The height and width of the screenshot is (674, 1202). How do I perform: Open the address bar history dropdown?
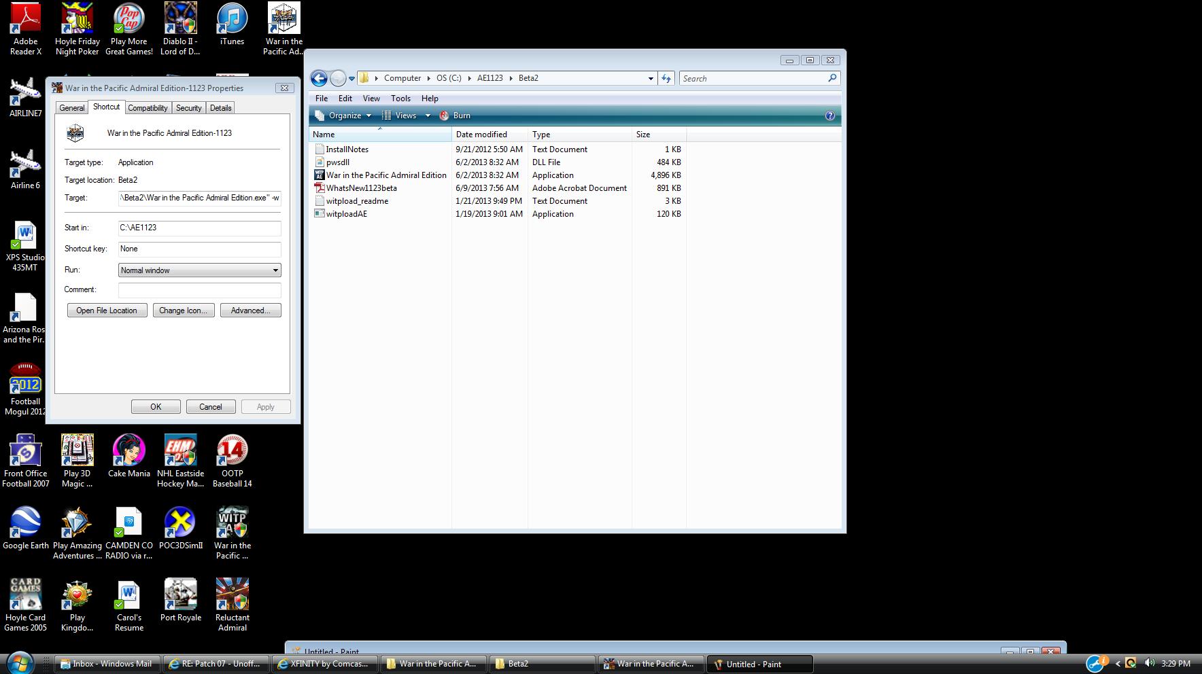click(x=650, y=78)
